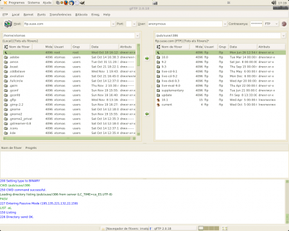Select the supplementary folder icon on remote

click(159, 90)
